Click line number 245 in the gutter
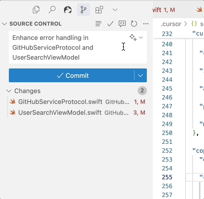 point(167,89)
